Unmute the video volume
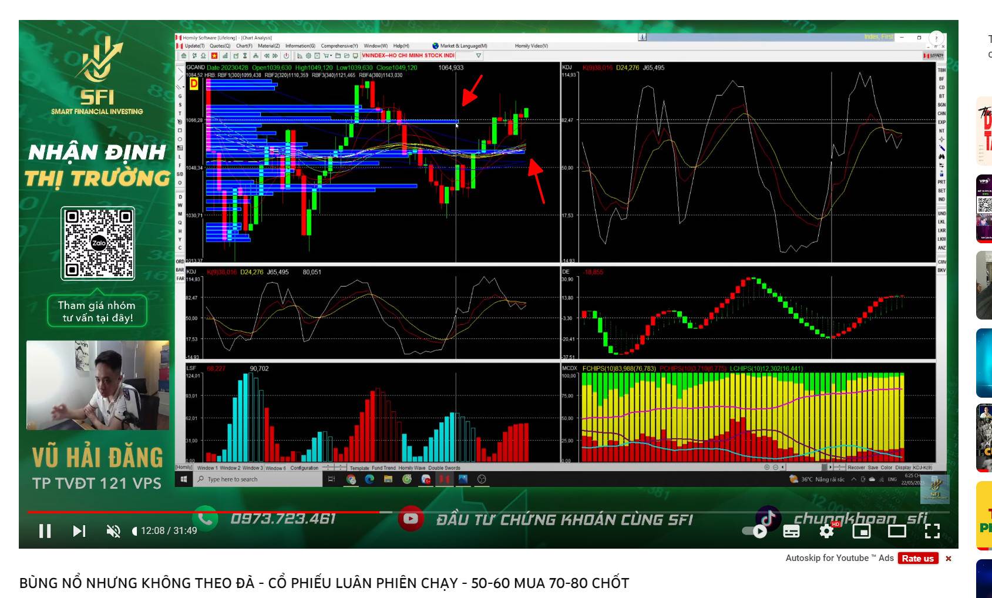Viewport: 992px width, 598px height. (x=113, y=531)
